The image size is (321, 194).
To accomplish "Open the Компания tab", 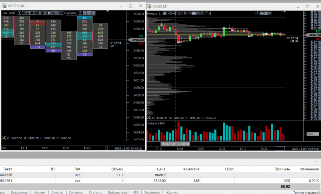I will (x=19, y=192).
